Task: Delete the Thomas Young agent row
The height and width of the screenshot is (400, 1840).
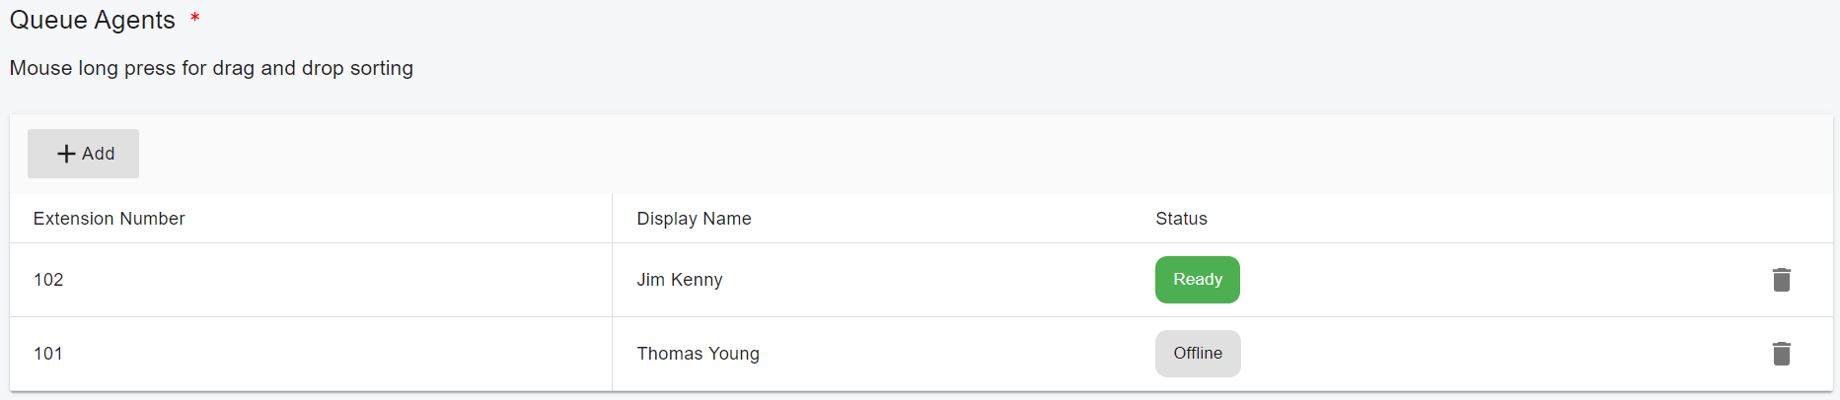Action: tap(1781, 354)
